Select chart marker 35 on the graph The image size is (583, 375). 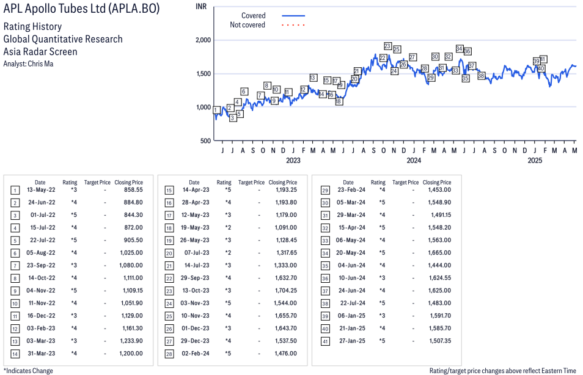[466, 78]
